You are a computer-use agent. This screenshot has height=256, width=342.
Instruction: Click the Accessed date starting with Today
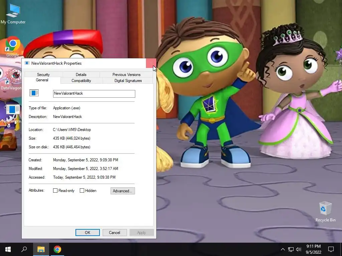click(x=84, y=177)
